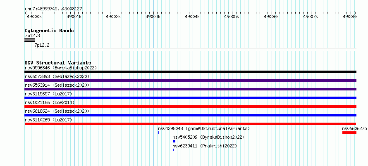Open the nsv3110265 (Lu2017) label
The width and height of the screenshot is (368, 166).
coord(48,120)
